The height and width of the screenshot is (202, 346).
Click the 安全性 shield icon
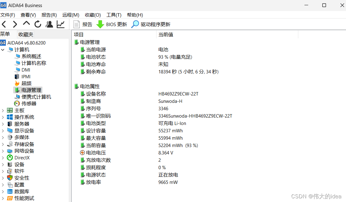click(10, 178)
